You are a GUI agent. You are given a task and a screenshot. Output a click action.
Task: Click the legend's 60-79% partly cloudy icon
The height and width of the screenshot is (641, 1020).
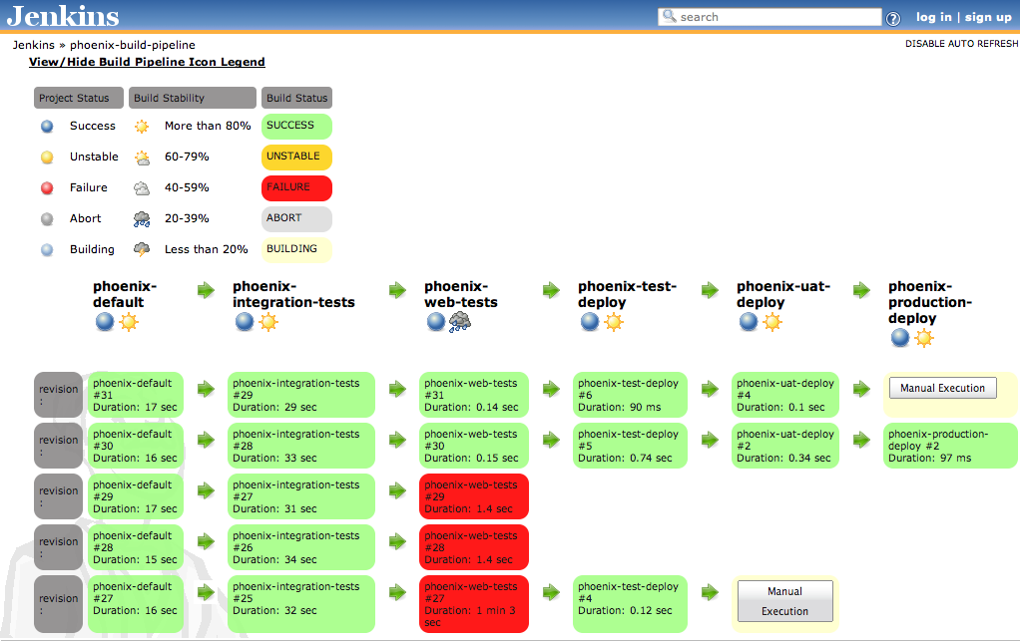142,158
